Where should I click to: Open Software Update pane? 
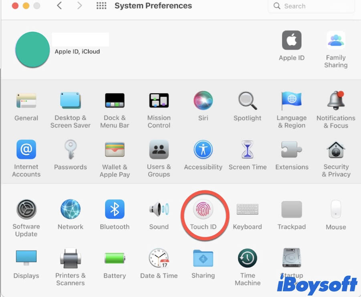coord(26,210)
